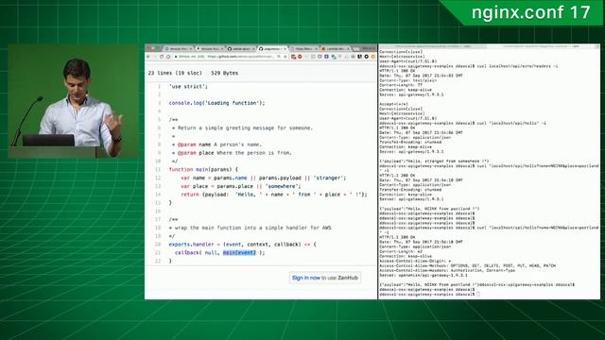This screenshot has width=605, height=340.
Task: Click "23 lines (19 sloc)" file info
Action: [x=175, y=73]
